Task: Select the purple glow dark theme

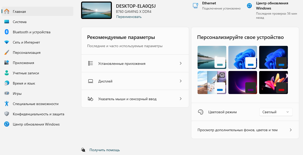Action: pyautogui.click(x=242, y=82)
